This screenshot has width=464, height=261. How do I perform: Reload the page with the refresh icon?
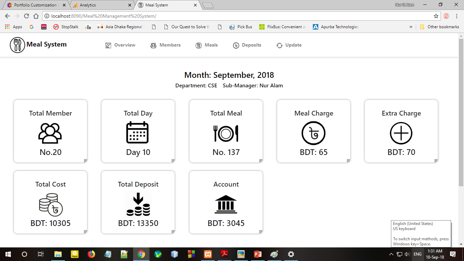[x=26, y=16]
